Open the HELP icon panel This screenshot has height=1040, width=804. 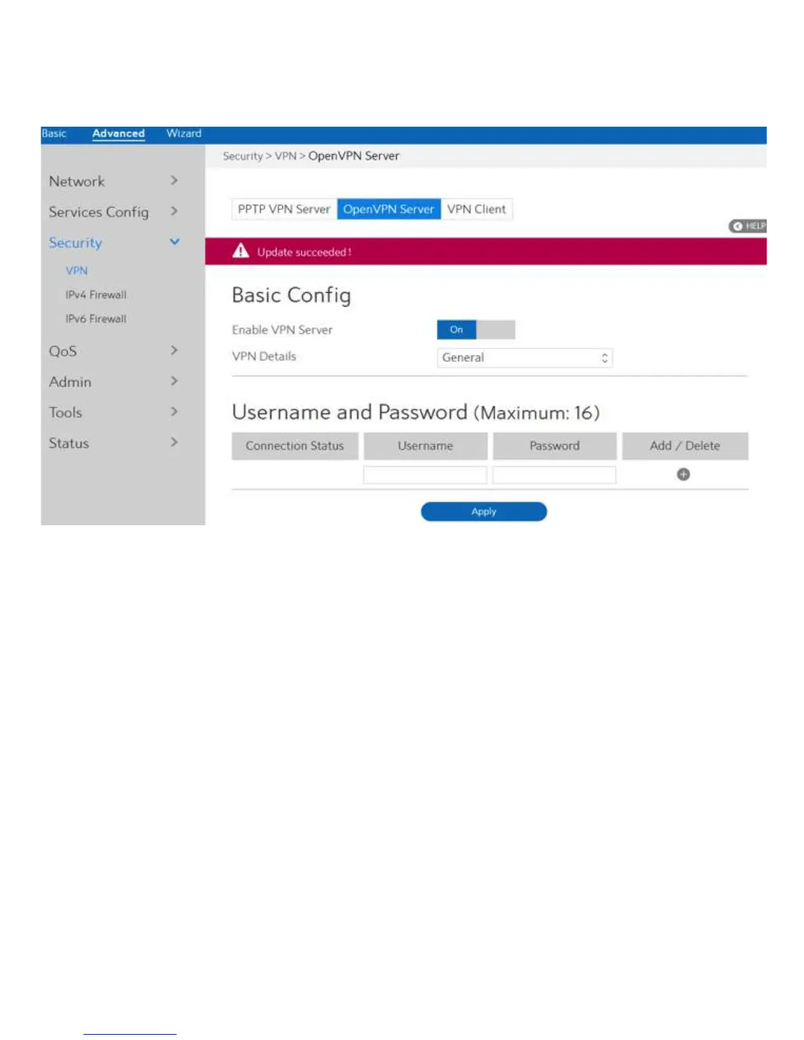tap(748, 226)
